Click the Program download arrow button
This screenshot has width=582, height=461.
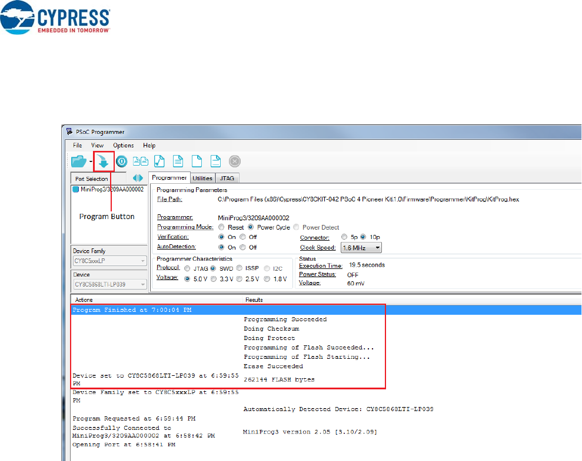tap(104, 161)
